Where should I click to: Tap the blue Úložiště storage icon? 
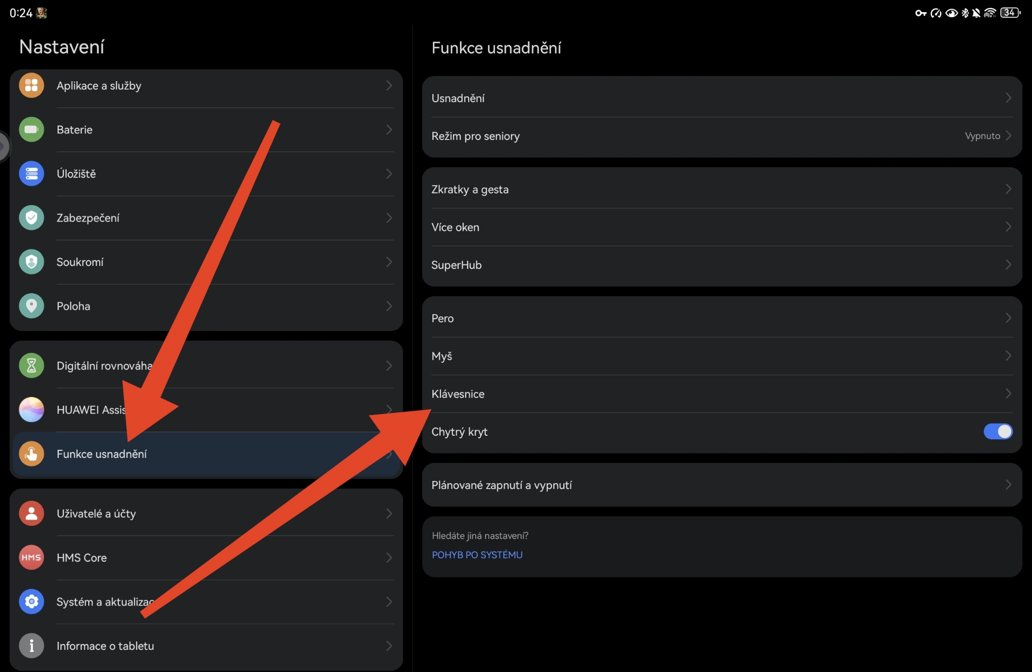[x=31, y=174]
